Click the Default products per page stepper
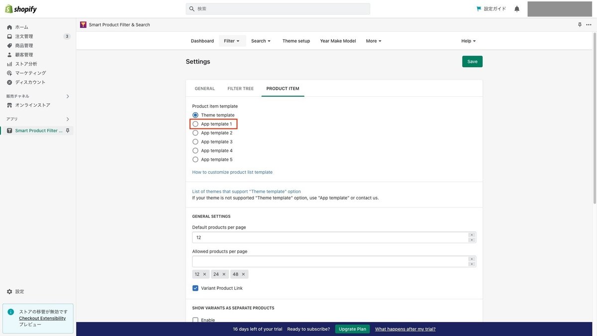The width and height of the screenshot is (597, 336). coord(472,238)
